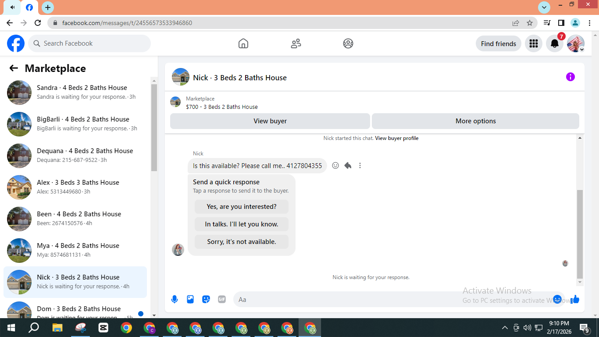Image resolution: width=599 pixels, height=337 pixels.
Task: Open the Friends icon in top navigation
Action: pos(296,43)
